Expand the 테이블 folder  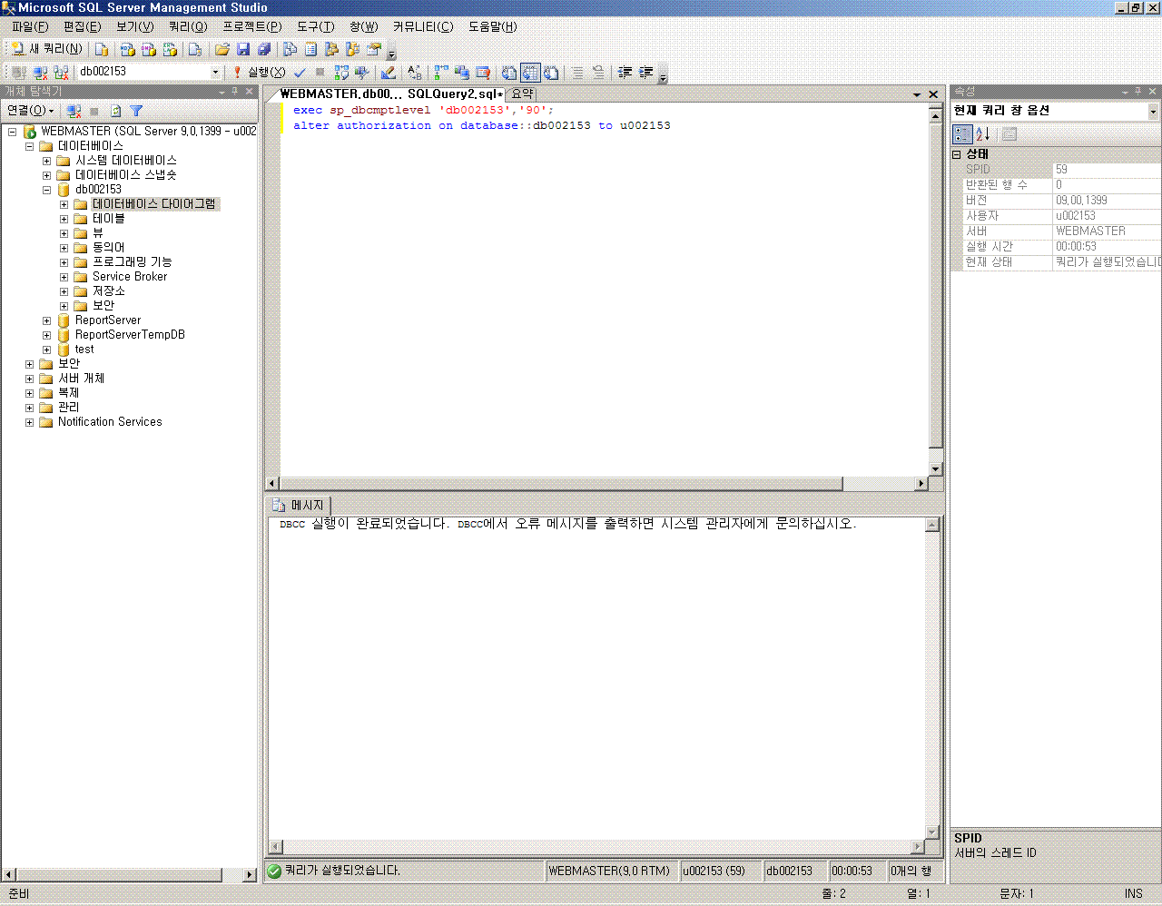(x=64, y=219)
